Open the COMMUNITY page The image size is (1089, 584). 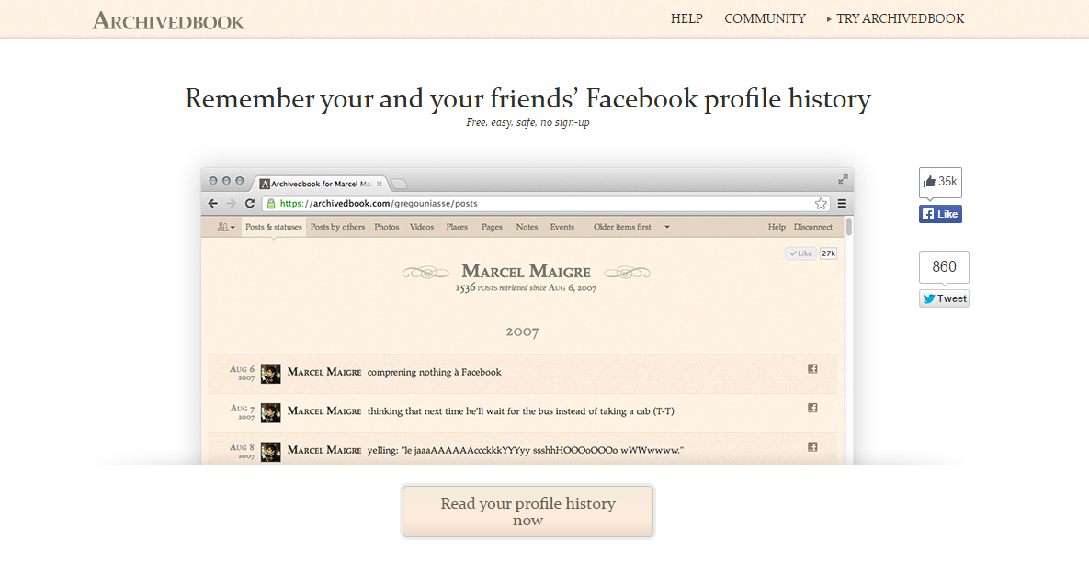[765, 18]
